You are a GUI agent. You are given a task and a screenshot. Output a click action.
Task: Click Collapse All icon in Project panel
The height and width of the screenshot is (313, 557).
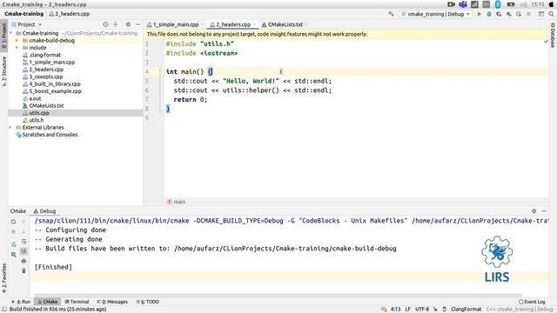pos(116,24)
